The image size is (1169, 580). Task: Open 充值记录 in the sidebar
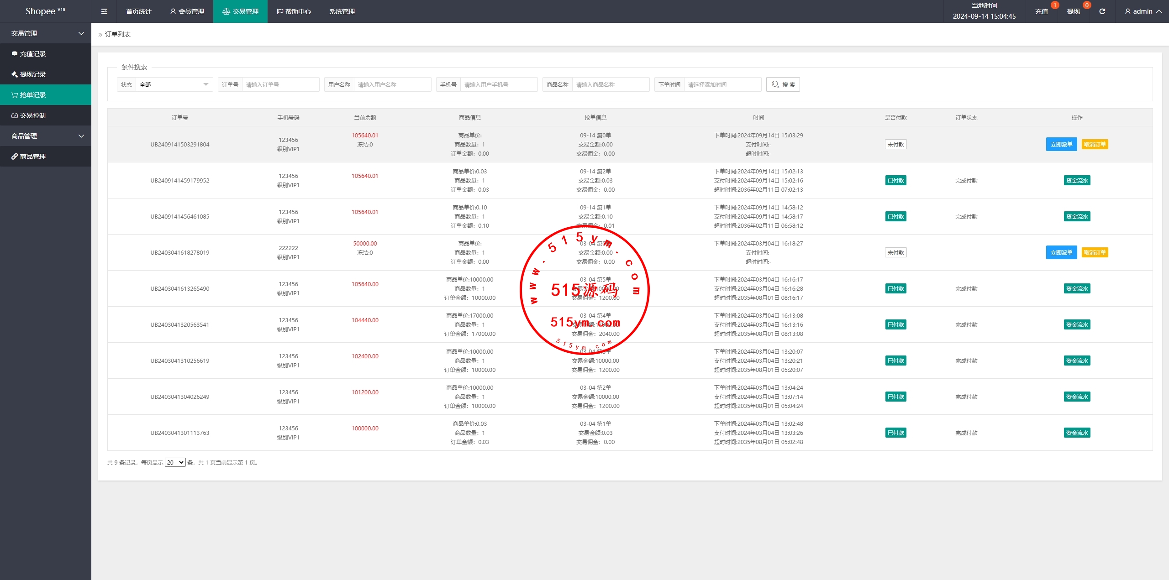click(x=33, y=54)
